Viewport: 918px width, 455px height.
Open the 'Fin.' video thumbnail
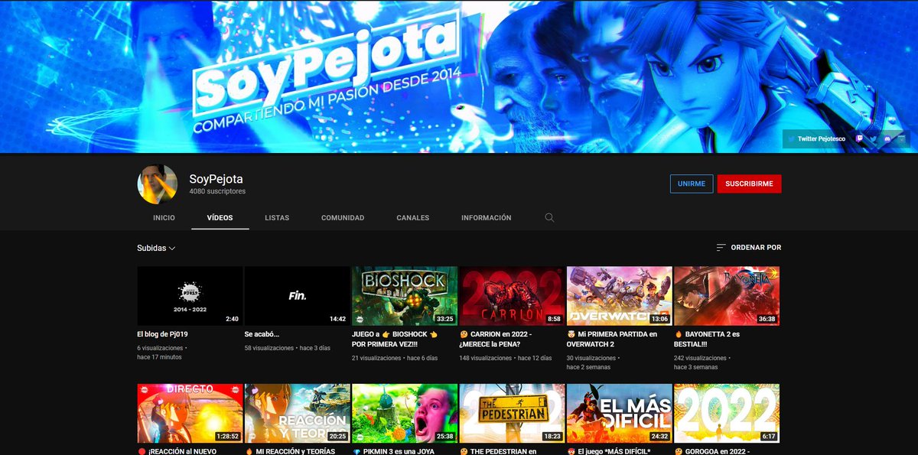297,296
